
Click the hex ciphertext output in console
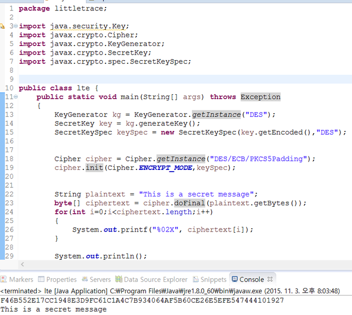pos(142,300)
